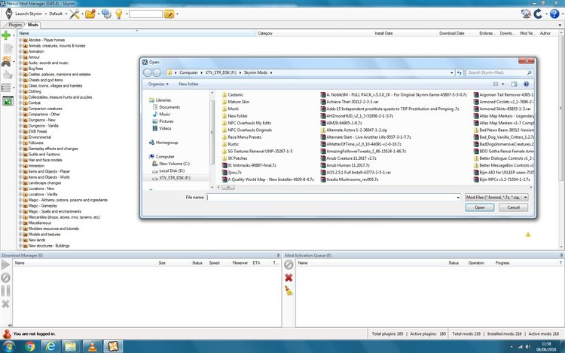The height and width of the screenshot is (353, 565).
Task: Click the Windows Start button
Action: pos(8,347)
